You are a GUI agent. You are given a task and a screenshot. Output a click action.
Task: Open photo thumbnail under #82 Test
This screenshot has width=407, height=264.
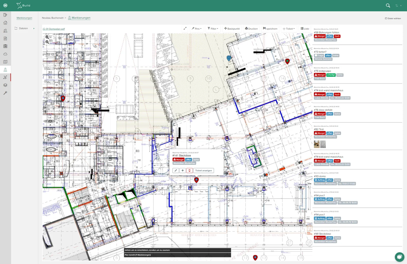coord(317,144)
